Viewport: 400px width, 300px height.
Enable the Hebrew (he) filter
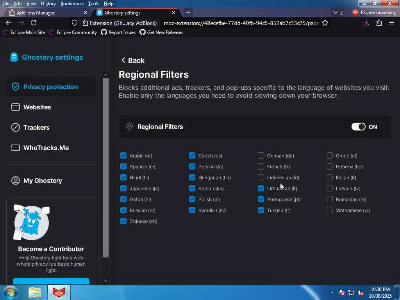330,166
